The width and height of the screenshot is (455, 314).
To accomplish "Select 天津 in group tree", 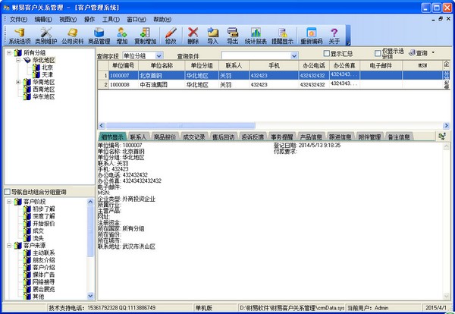I will click(47, 74).
